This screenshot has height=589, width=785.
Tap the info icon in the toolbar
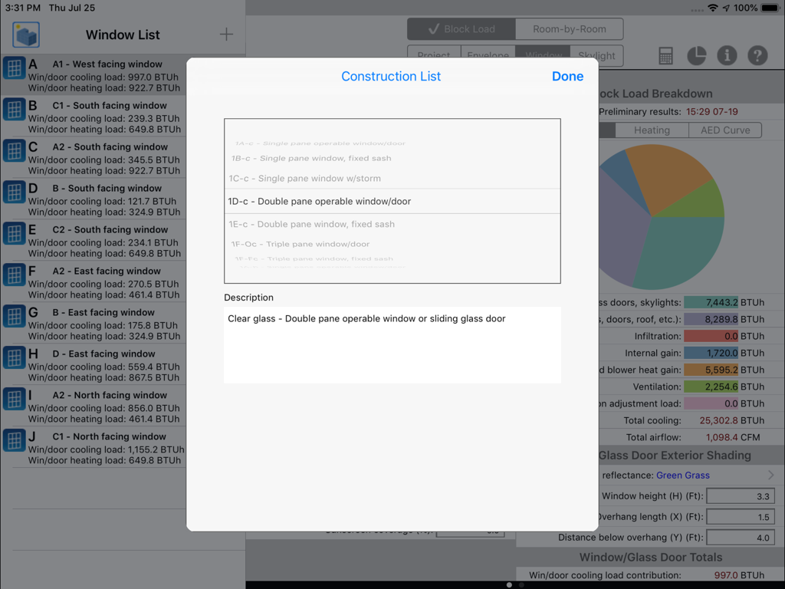point(727,55)
